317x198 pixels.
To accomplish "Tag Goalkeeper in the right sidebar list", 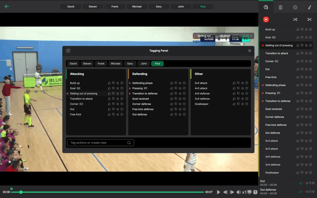I will [272, 173].
